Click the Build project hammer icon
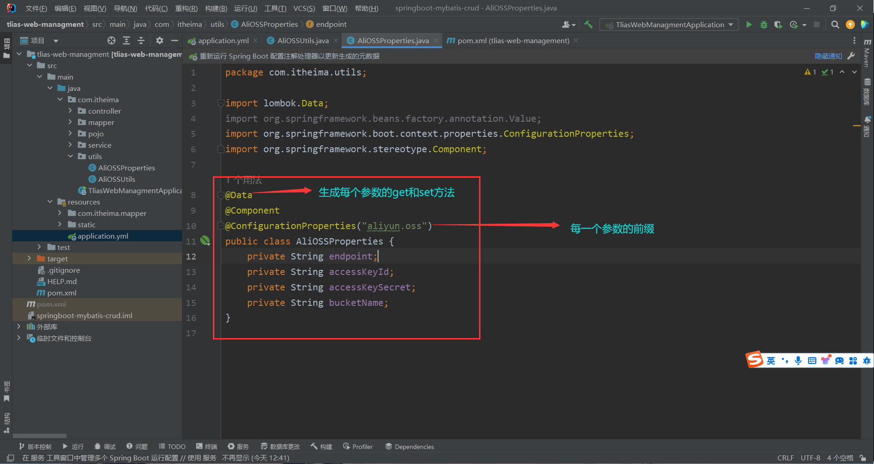Screen dimensions: 874x464 click(588, 25)
